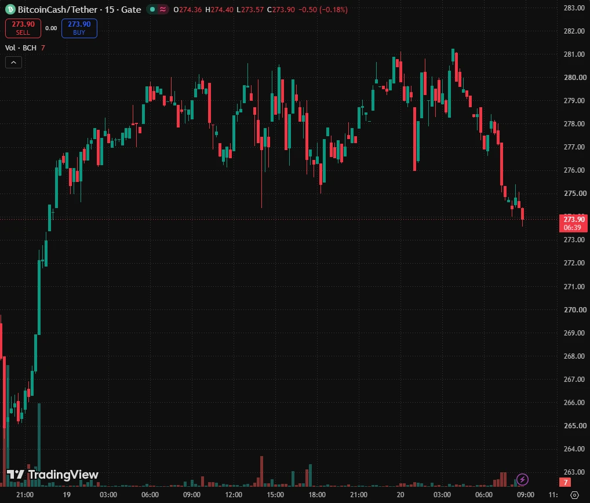The height and width of the screenshot is (503, 590).
Task: Click the 276.00 price axis label
Action: (x=574, y=170)
